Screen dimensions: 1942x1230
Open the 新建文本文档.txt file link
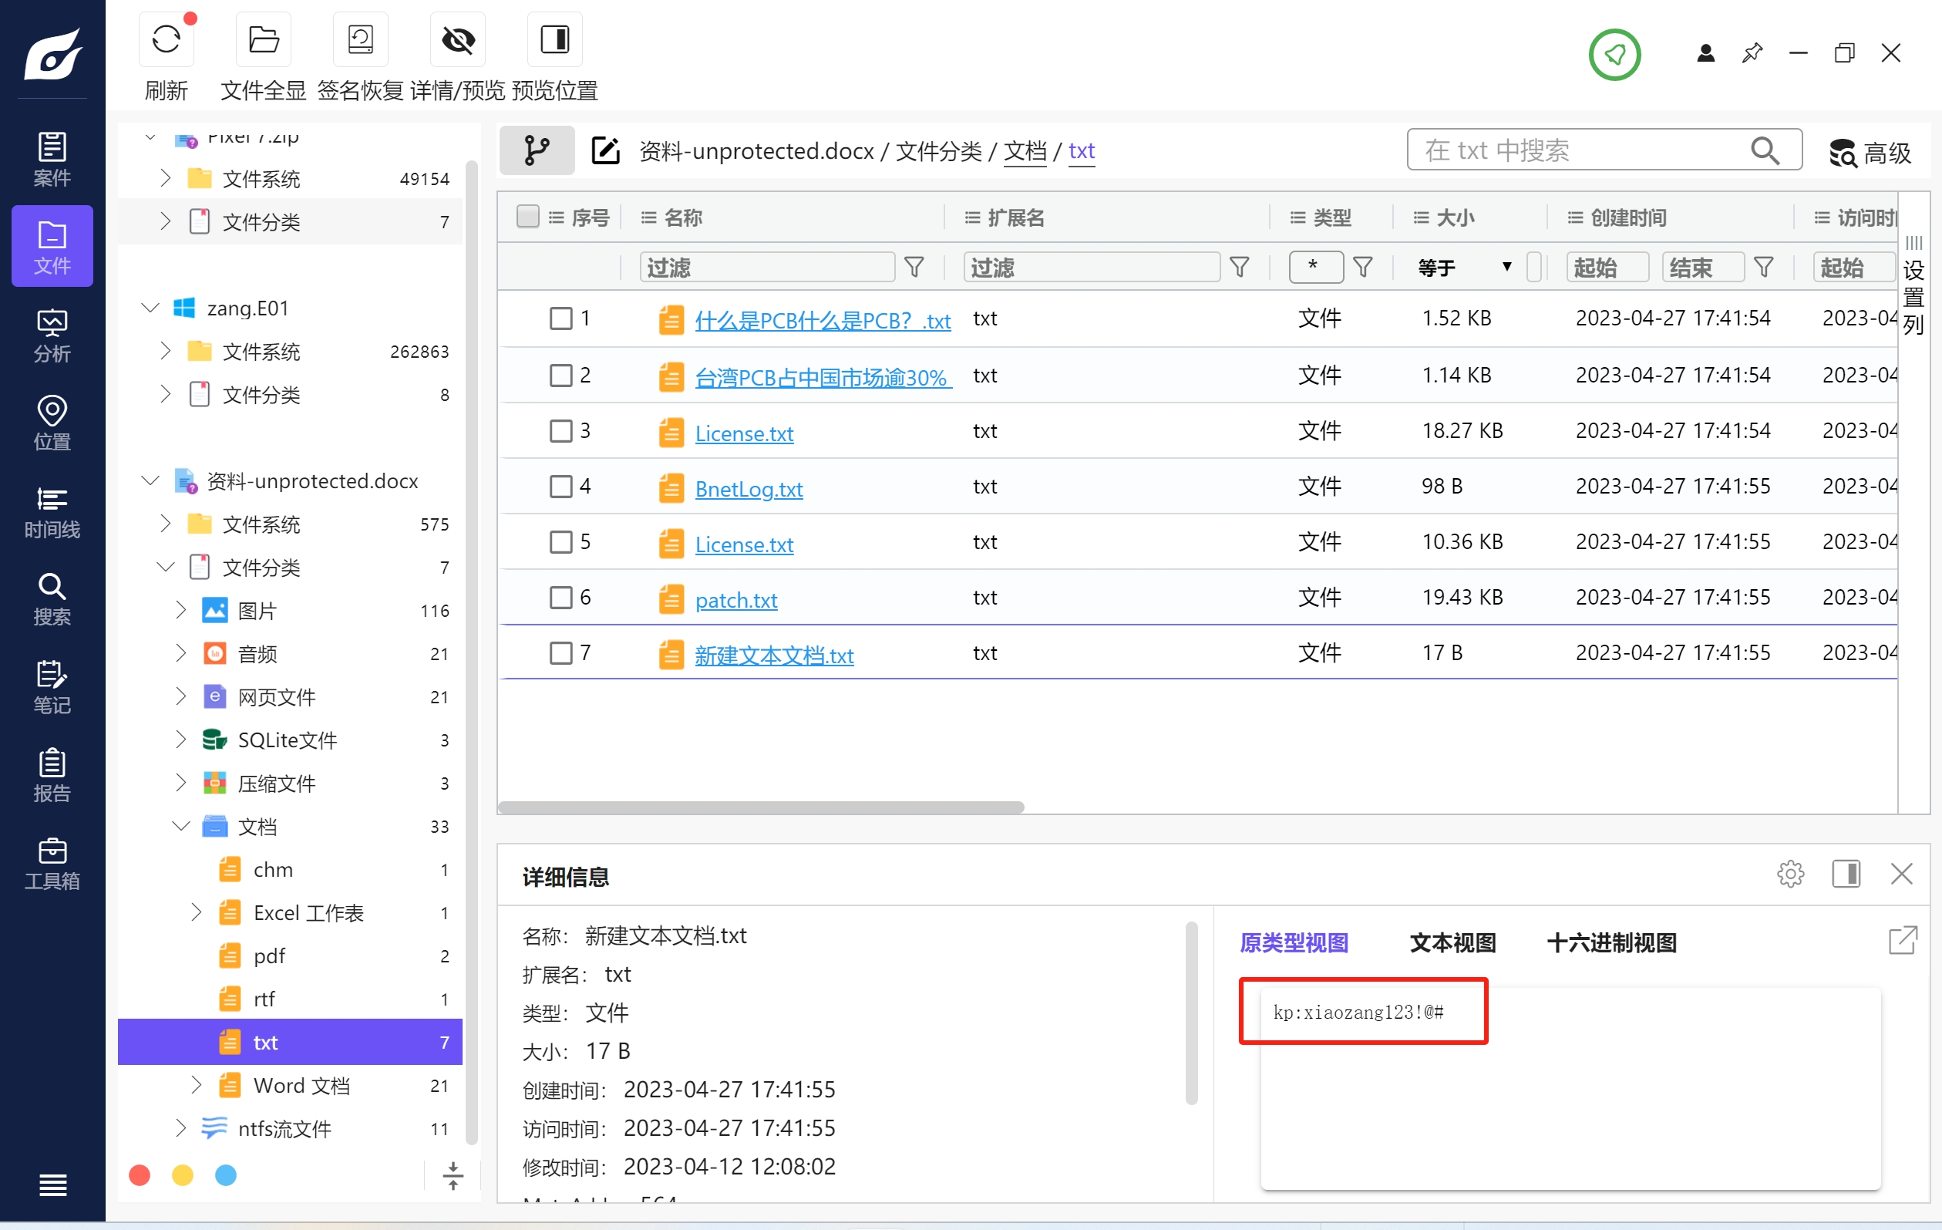coord(773,655)
